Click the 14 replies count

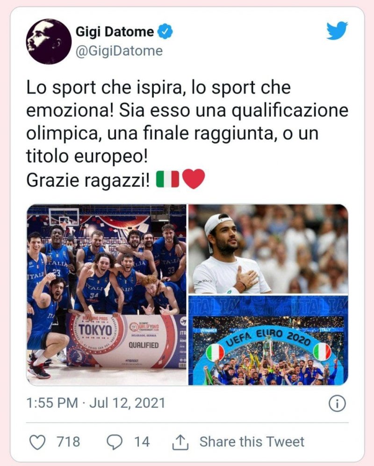coord(142,442)
